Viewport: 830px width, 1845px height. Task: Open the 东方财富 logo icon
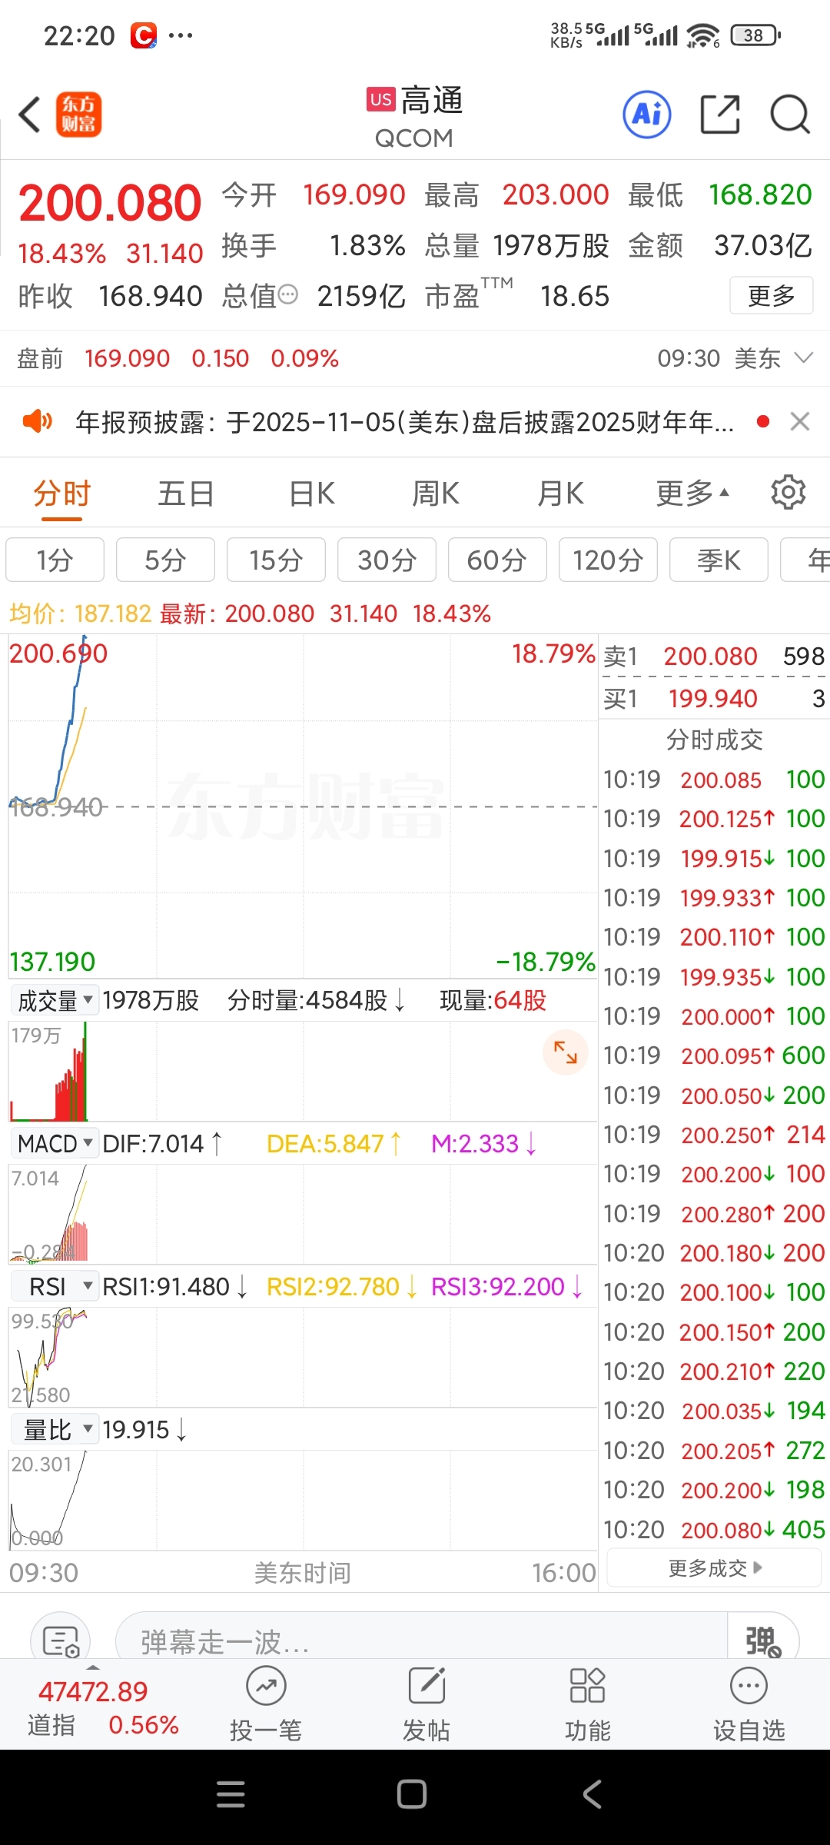79,115
